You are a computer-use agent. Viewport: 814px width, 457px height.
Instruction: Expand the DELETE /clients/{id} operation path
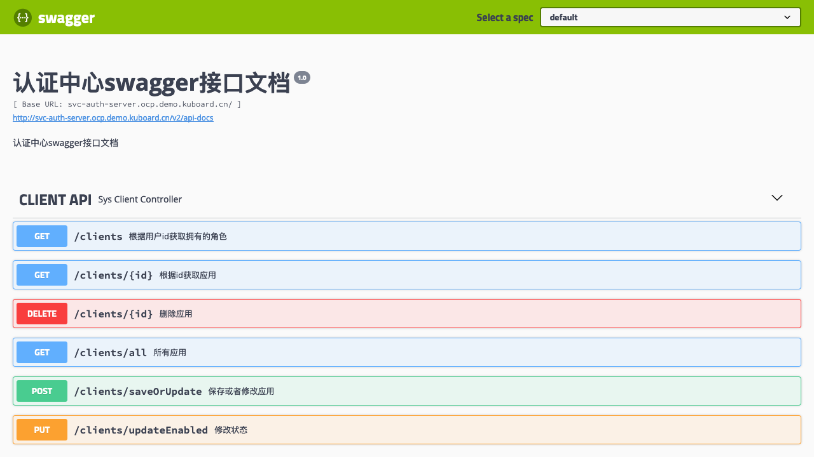(x=114, y=314)
